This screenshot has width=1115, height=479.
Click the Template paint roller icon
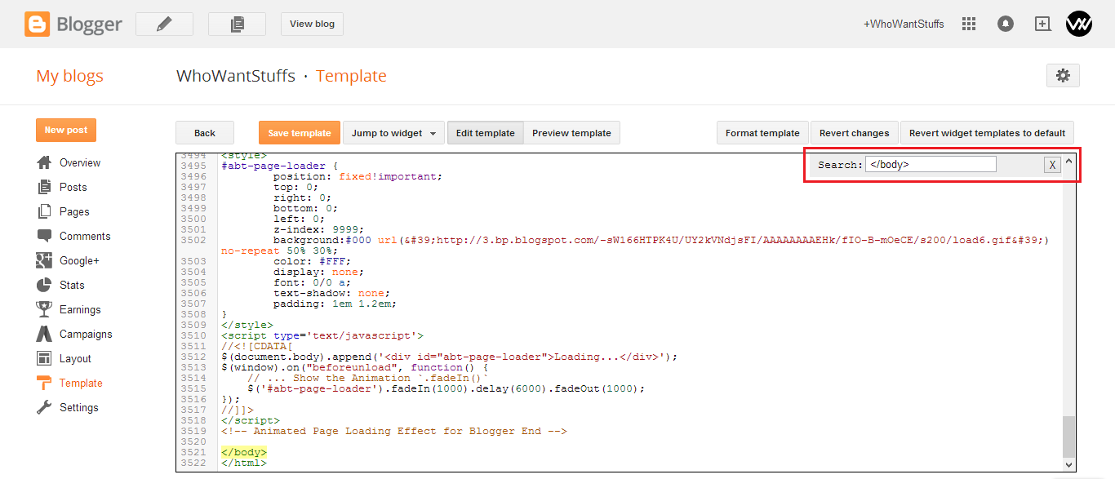click(x=44, y=383)
